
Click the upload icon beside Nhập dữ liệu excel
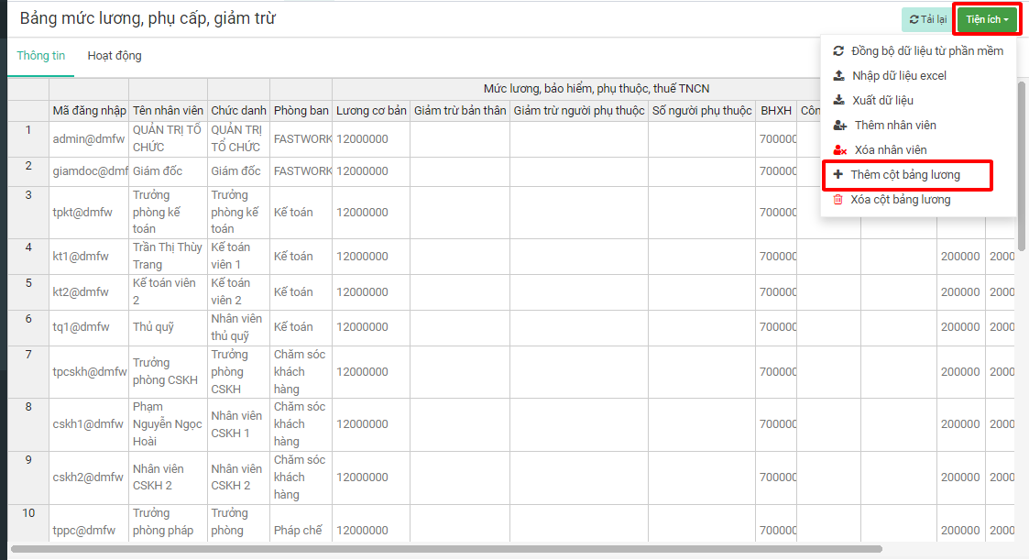click(x=838, y=76)
